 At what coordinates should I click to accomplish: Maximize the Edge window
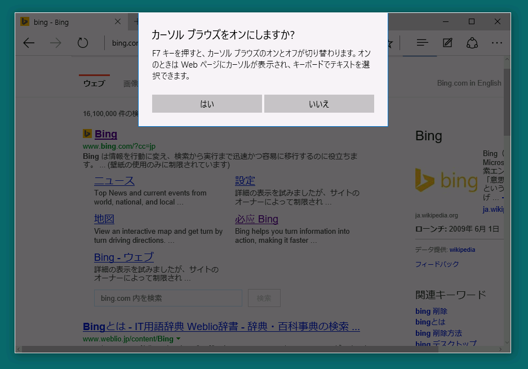[x=472, y=21]
